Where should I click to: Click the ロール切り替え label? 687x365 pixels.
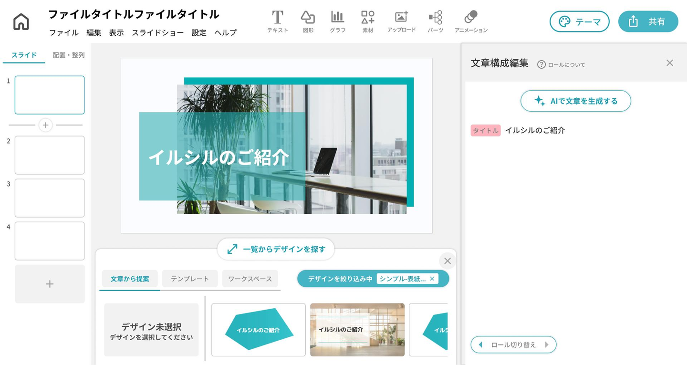(x=513, y=344)
